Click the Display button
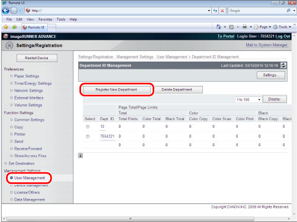The width and height of the screenshot is (297, 222). pyautogui.click(x=275, y=99)
